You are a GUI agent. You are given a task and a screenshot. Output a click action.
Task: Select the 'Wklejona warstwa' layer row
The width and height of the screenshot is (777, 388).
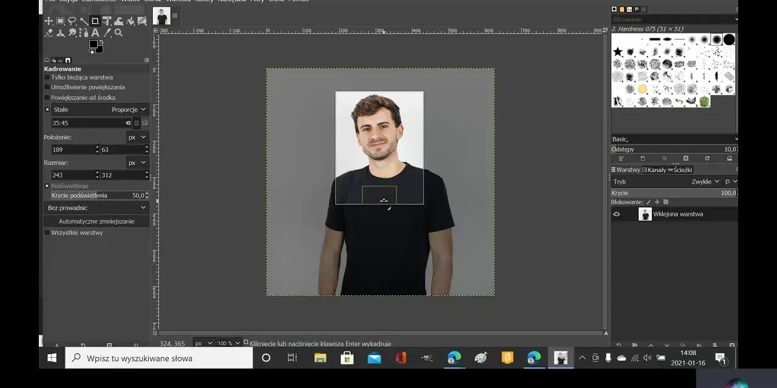tap(674, 214)
